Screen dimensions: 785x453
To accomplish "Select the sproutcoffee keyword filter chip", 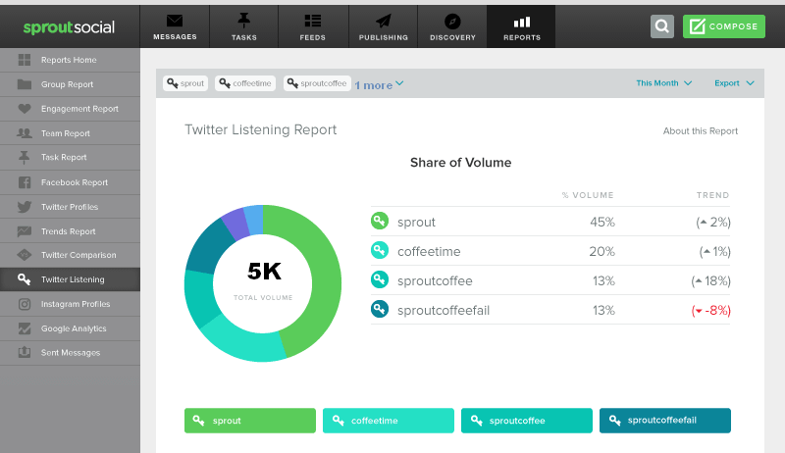I will (x=317, y=83).
